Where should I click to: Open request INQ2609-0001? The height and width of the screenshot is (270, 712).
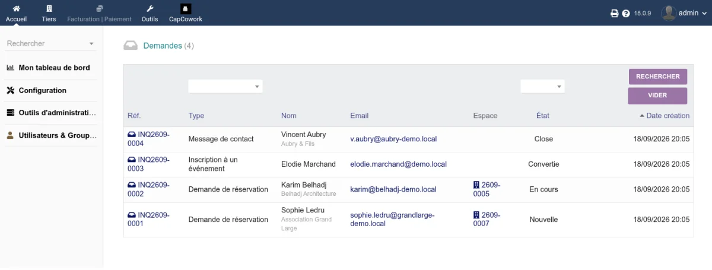coord(149,219)
